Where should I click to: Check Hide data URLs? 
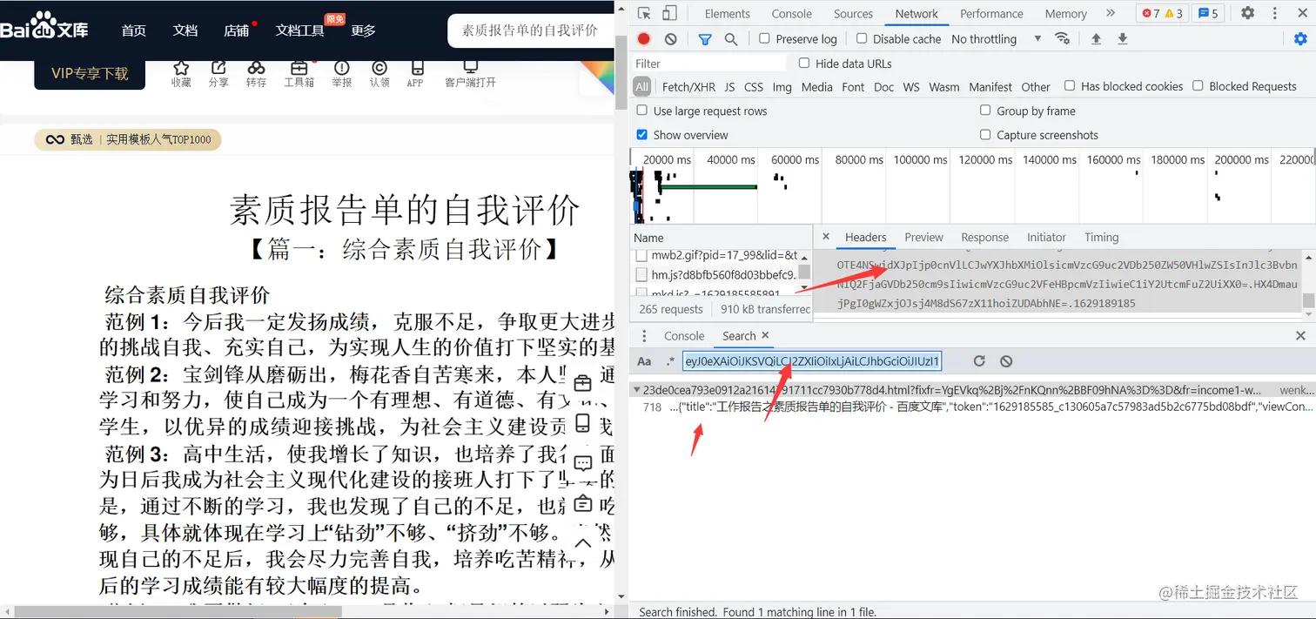click(x=804, y=63)
